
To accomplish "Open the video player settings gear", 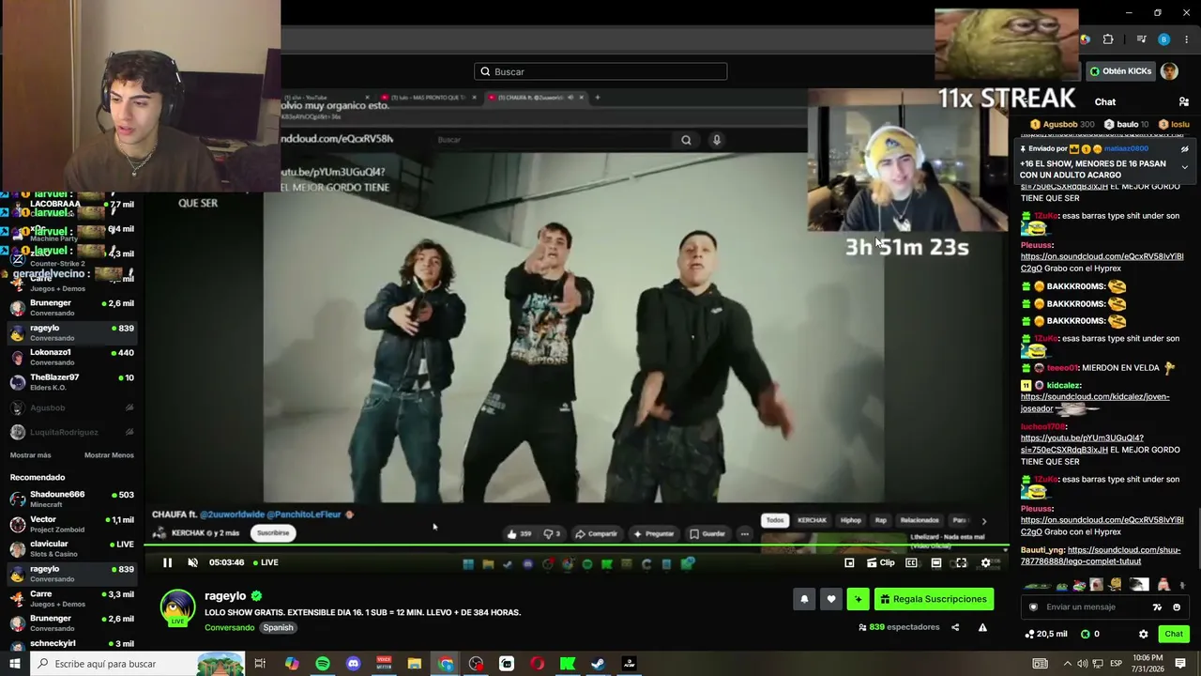I will [x=985, y=562].
